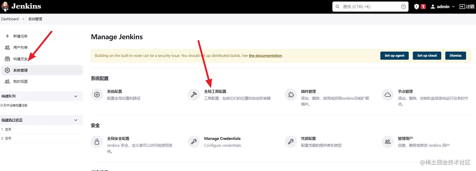476x171 pixels.
Task: Open 节点管理 node management
Action: click(x=405, y=92)
